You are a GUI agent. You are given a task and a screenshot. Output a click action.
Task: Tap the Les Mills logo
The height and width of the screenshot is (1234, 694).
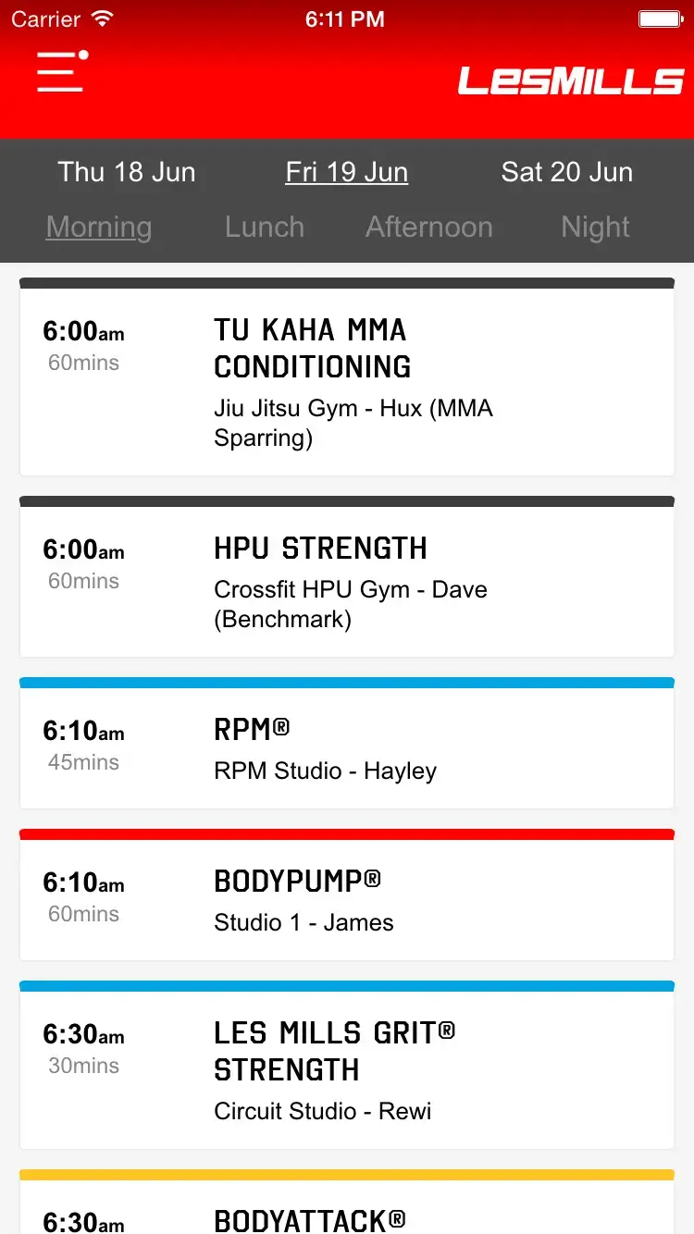570,81
